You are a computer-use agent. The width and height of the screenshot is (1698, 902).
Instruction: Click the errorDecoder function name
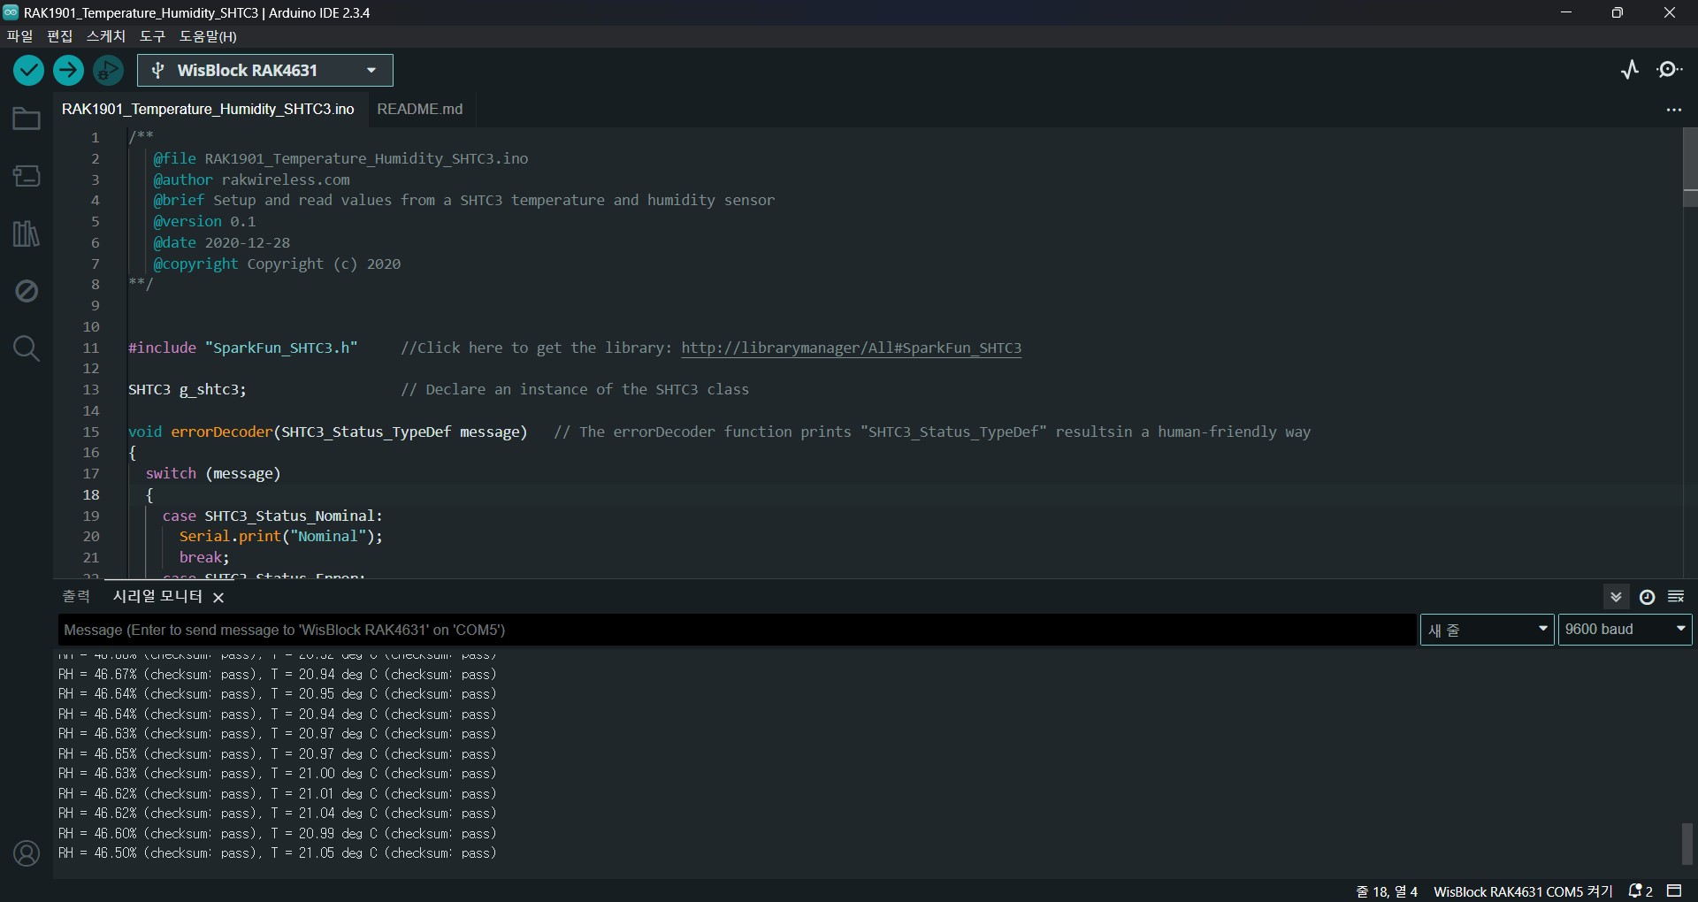pos(222,432)
